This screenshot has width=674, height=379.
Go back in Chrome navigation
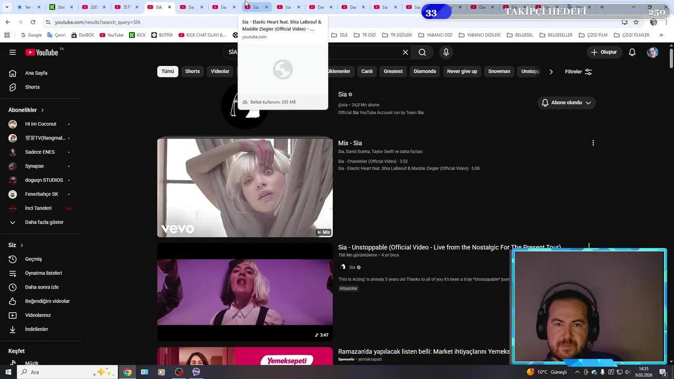tap(7, 22)
